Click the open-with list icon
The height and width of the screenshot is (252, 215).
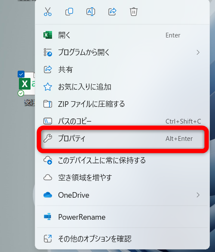click(x=48, y=53)
